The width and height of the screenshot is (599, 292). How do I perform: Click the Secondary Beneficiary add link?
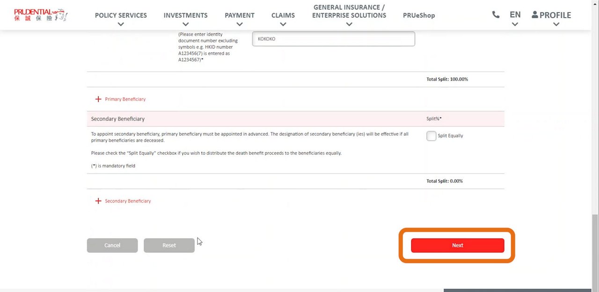(x=128, y=201)
